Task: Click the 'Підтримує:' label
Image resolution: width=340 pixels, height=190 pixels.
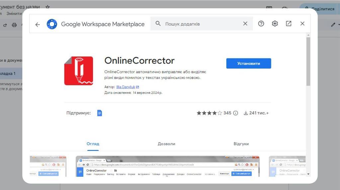Action: [x=78, y=113]
